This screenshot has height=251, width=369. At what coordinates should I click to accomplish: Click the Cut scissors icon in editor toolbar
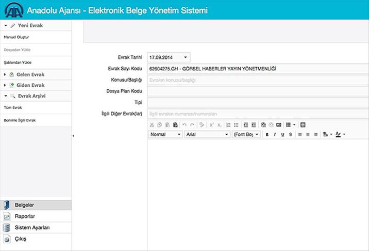coord(152,125)
